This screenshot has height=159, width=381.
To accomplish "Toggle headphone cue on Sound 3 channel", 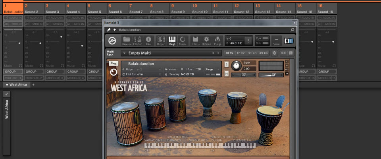I will (62, 66).
